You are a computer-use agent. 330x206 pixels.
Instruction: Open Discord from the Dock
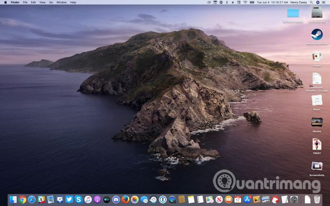[116, 199]
